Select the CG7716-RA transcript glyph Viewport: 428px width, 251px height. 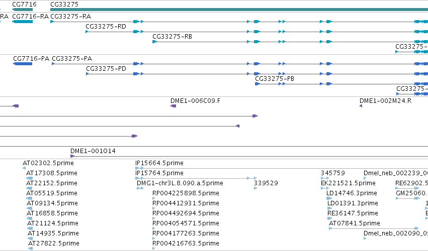[23, 22]
